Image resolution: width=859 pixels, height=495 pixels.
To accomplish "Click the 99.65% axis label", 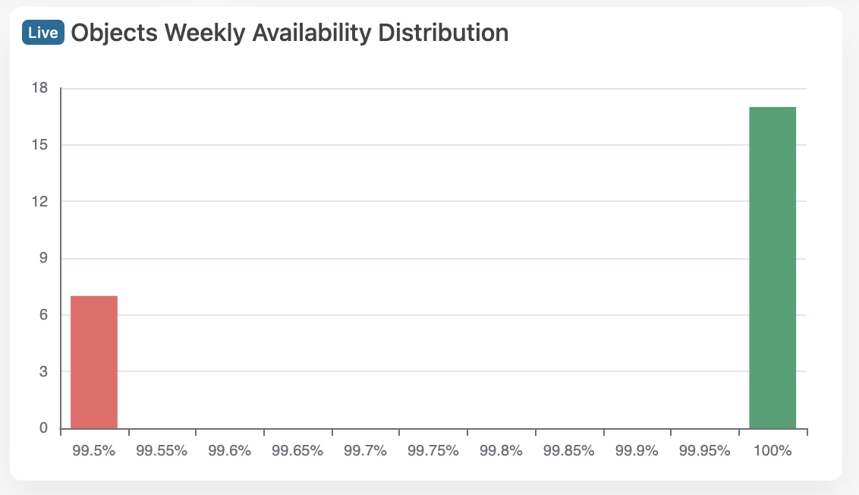I will pos(297,450).
